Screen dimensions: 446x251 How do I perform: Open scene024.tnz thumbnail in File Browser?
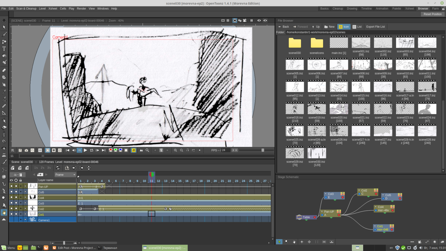pyautogui.click(x=427, y=109)
